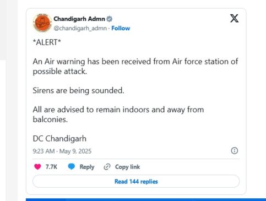Click the Chandigarh Admn display name
The width and height of the screenshot is (266, 201).
pyautogui.click(x=79, y=19)
